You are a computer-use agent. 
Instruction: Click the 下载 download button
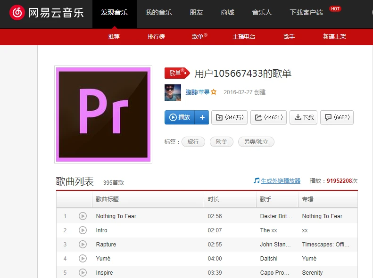click(304, 117)
